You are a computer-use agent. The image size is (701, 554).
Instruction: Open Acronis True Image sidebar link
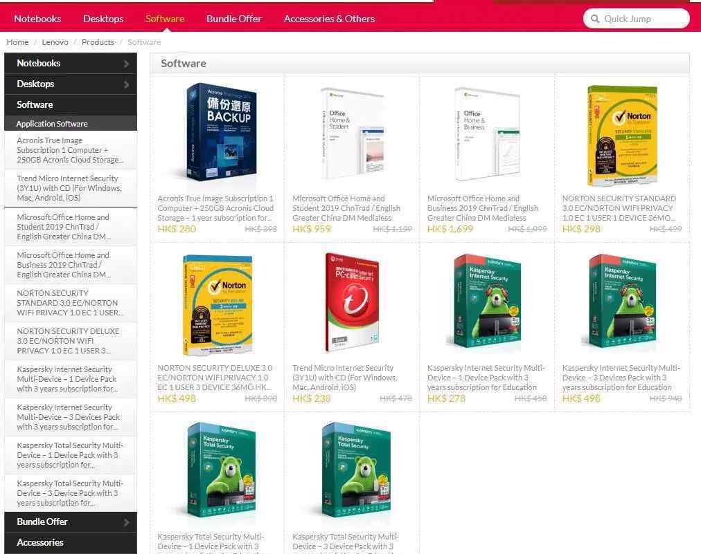click(71, 150)
